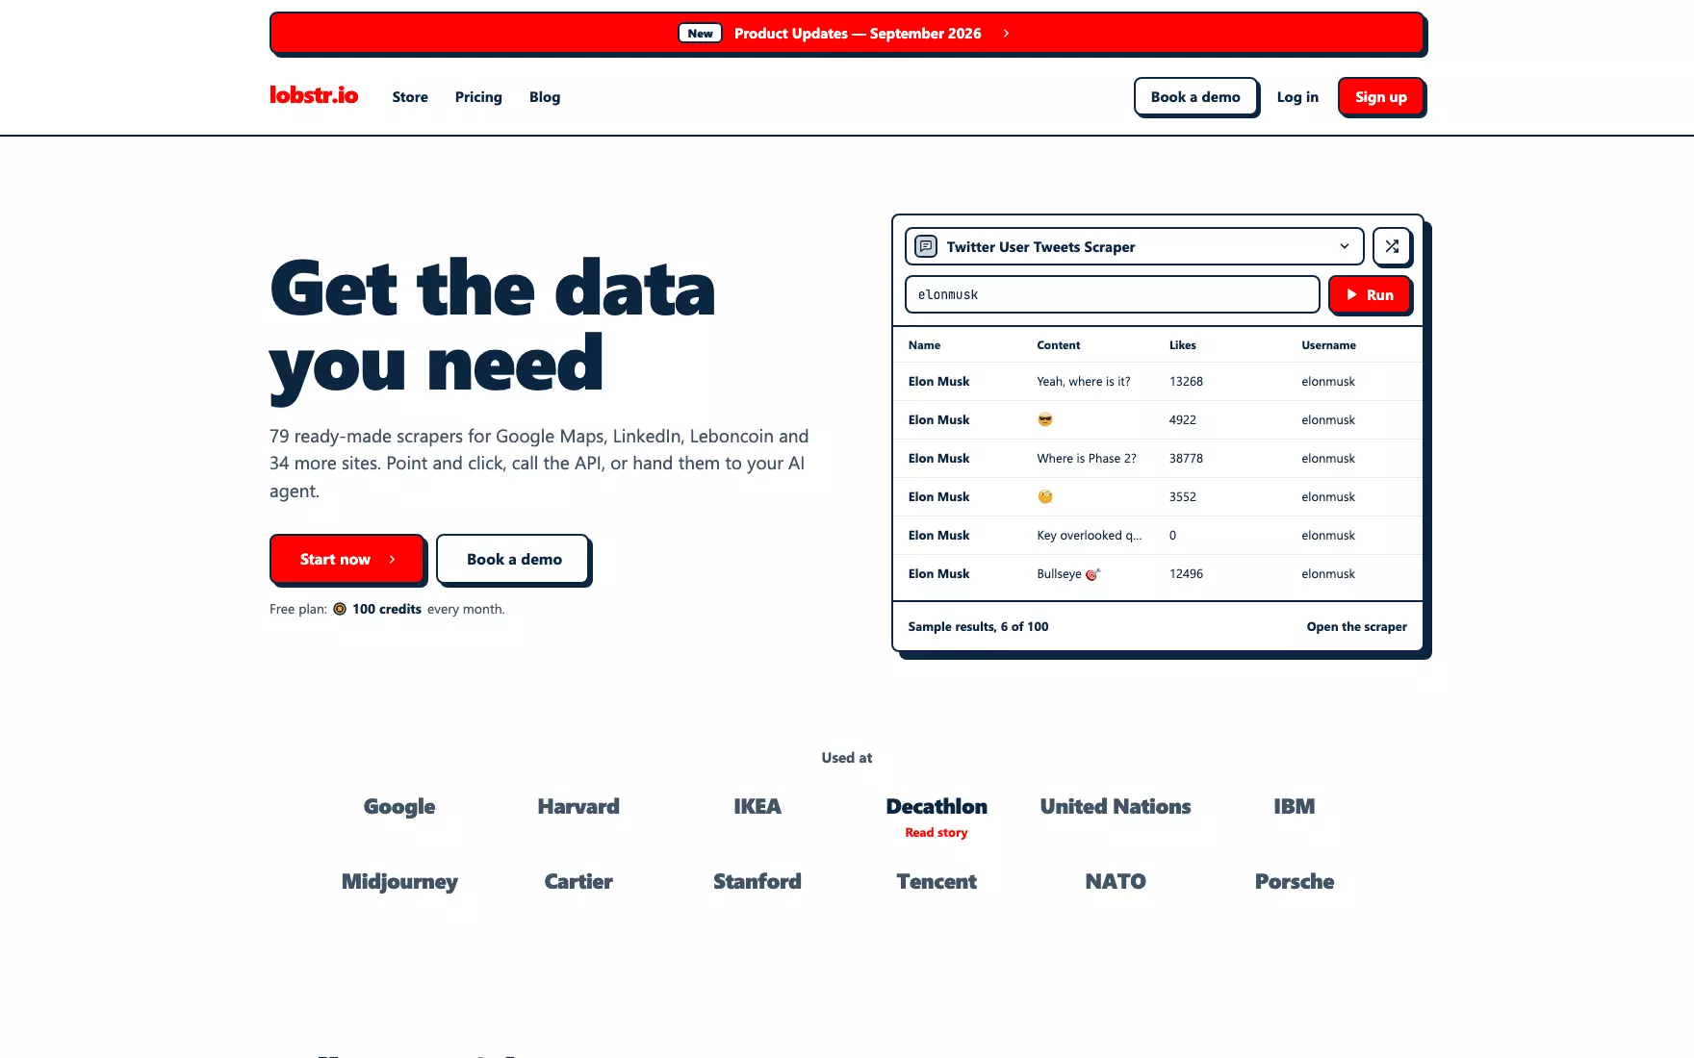Click Book a demo below the headline
Screen dimensions: 1694x1058
[513, 559]
